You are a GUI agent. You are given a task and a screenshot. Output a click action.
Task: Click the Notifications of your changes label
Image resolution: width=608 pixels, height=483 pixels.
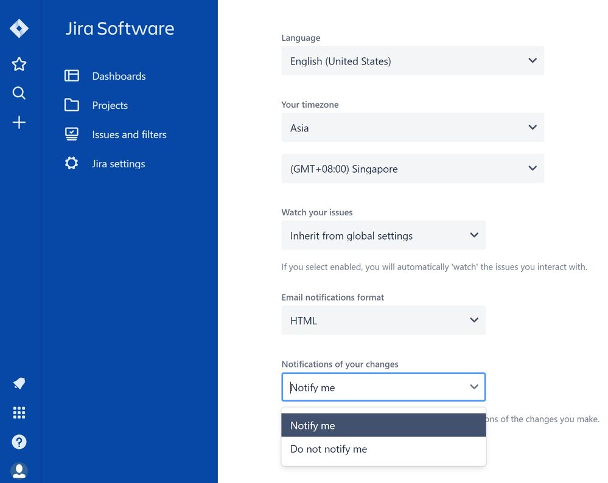coord(340,364)
